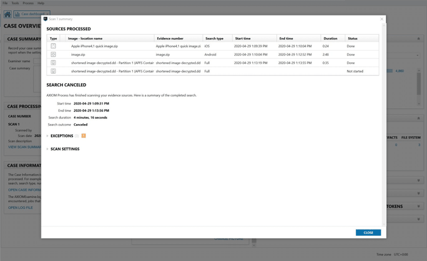Select 'Apple iPhone4,1 quick image.zip' row name
Image resolution: width=427 pixels, height=261 pixels.
(95, 46)
